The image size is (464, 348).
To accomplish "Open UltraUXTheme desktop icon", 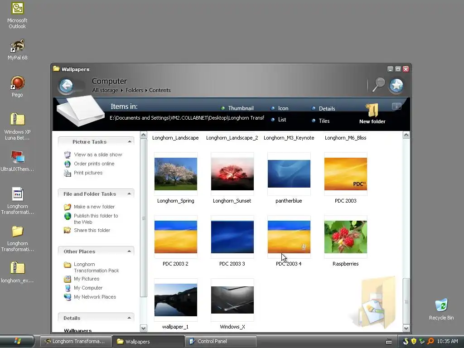I will (x=17, y=161).
